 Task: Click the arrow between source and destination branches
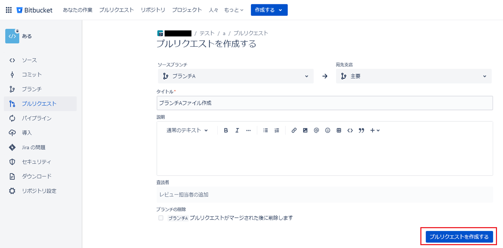click(x=325, y=76)
